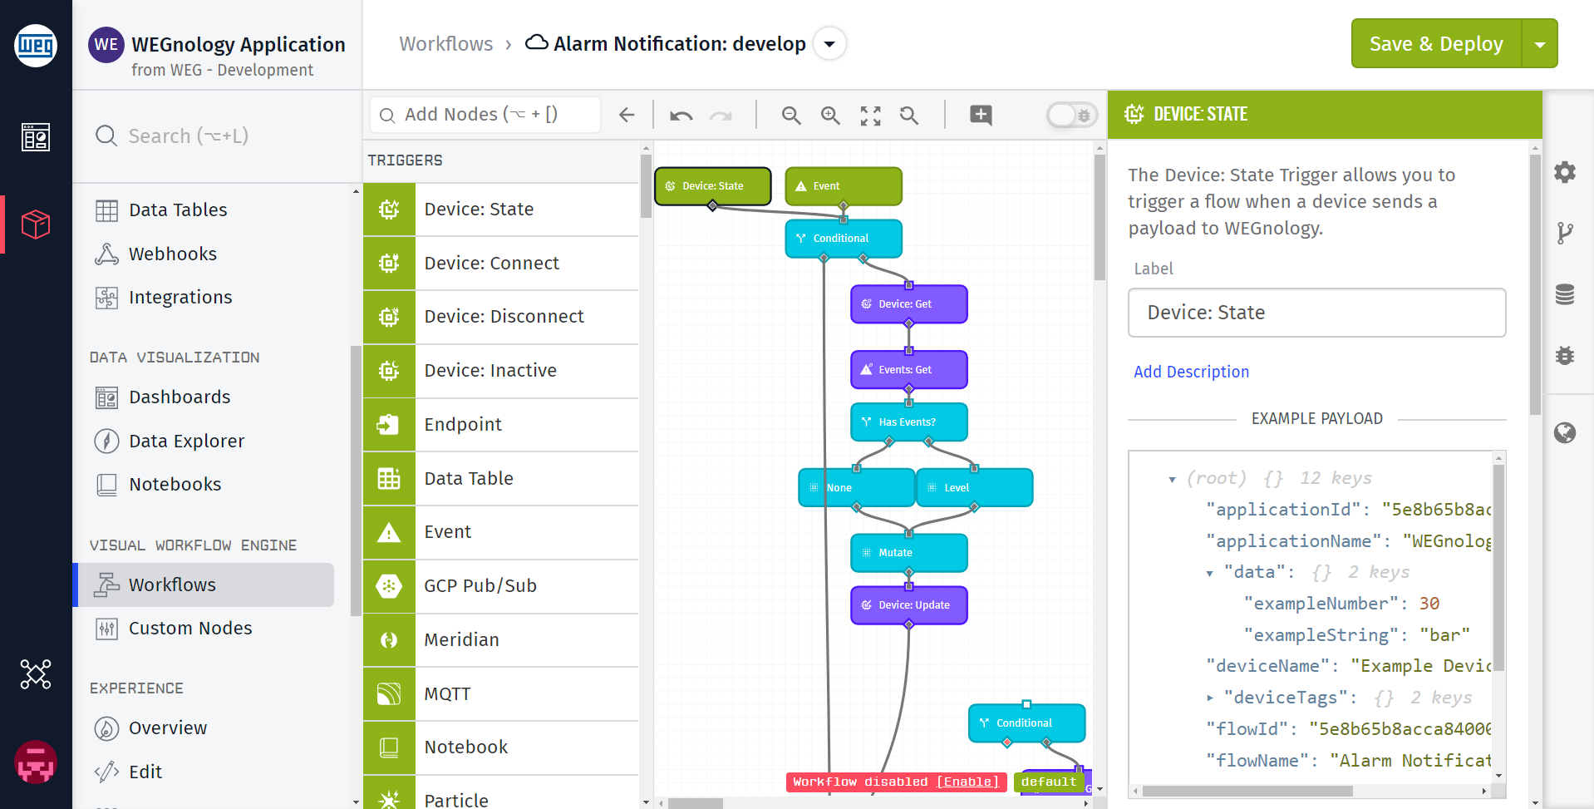The height and width of the screenshot is (809, 1594).
Task: Open Data Tables in sidebar
Action: 178,210
